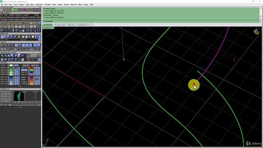This screenshot has width=263, height=148.
Task: Click the blue circle icon at the end of the transform row
Action: 38,30
